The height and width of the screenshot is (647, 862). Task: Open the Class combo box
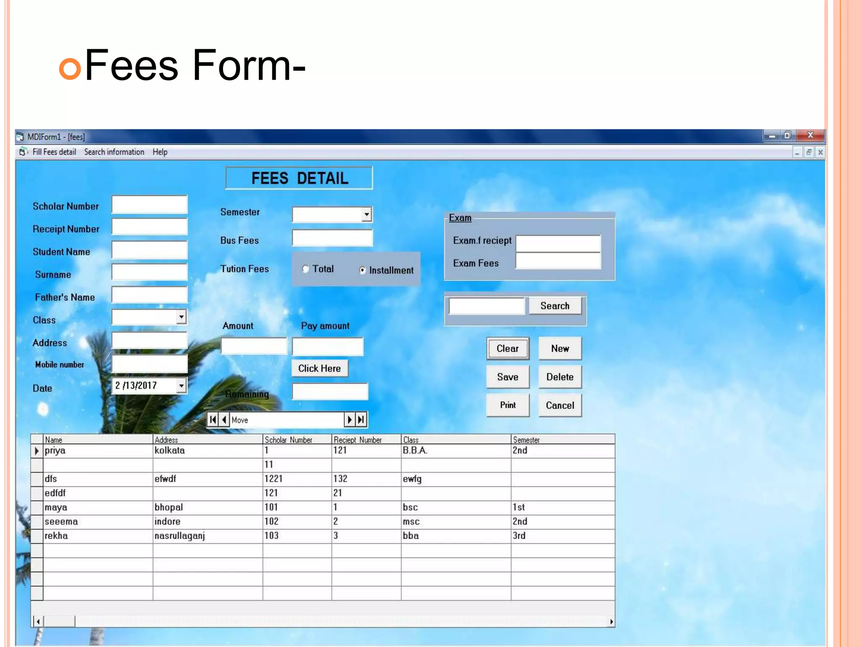tap(181, 317)
